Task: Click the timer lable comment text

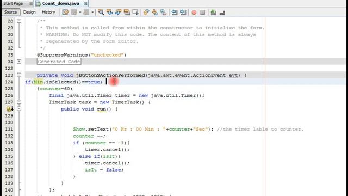Action: 260,129
